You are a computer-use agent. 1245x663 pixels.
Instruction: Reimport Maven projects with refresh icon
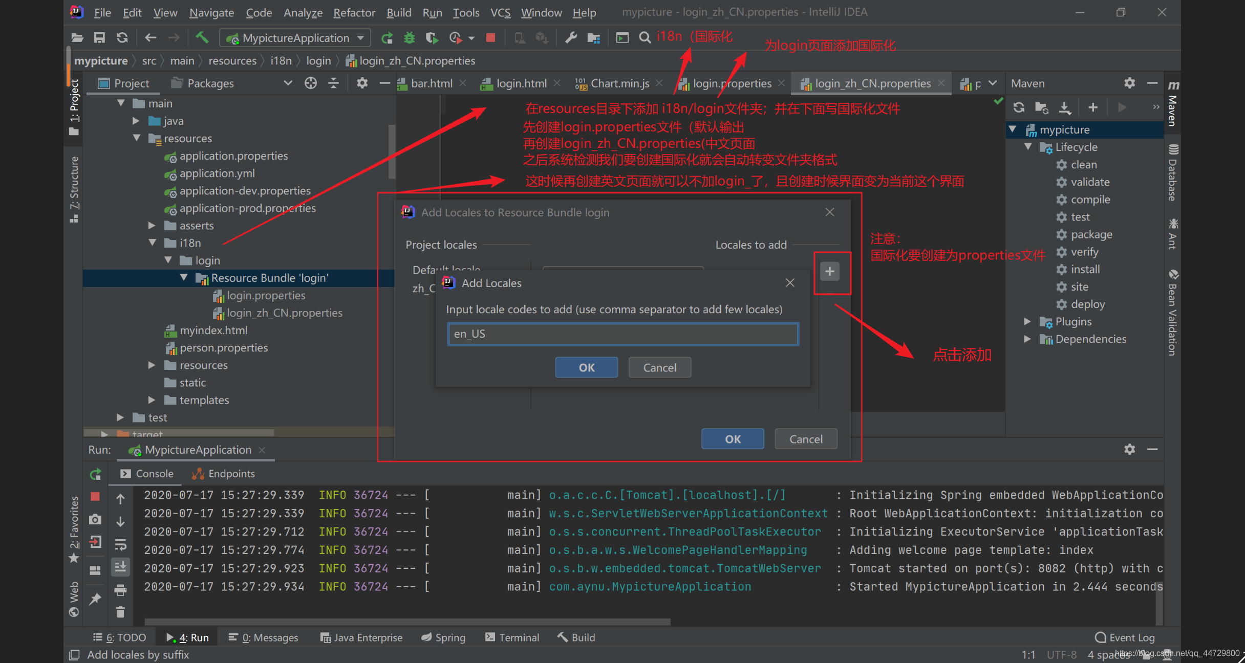pyautogui.click(x=1019, y=107)
